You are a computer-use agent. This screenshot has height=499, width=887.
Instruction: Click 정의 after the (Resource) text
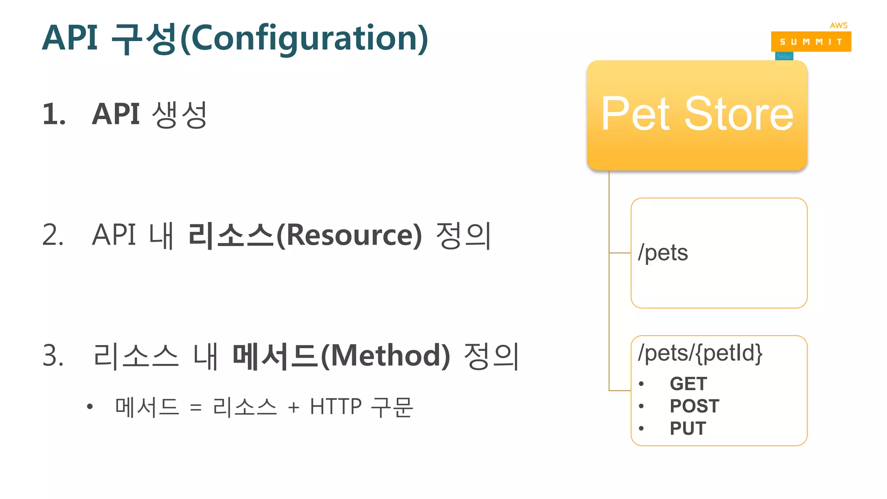pos(463,235)
